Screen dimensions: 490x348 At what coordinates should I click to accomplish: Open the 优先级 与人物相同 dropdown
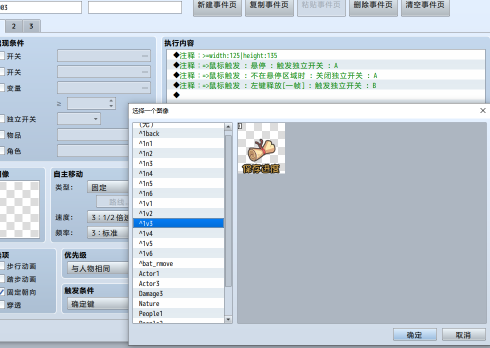tap(98, 268)
